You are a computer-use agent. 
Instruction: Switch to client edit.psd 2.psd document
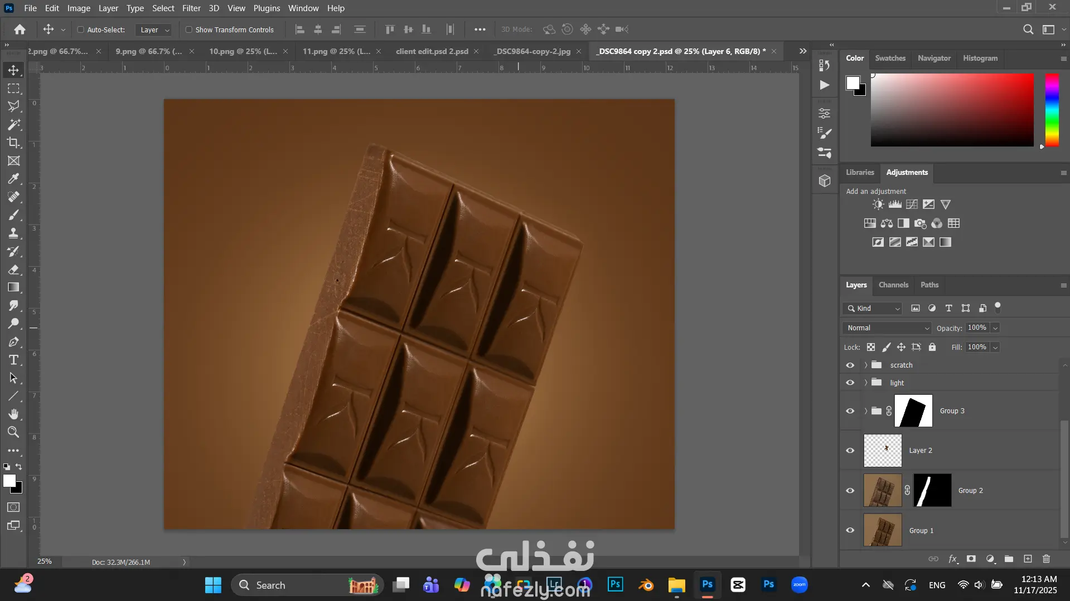(x=432, y=51)
